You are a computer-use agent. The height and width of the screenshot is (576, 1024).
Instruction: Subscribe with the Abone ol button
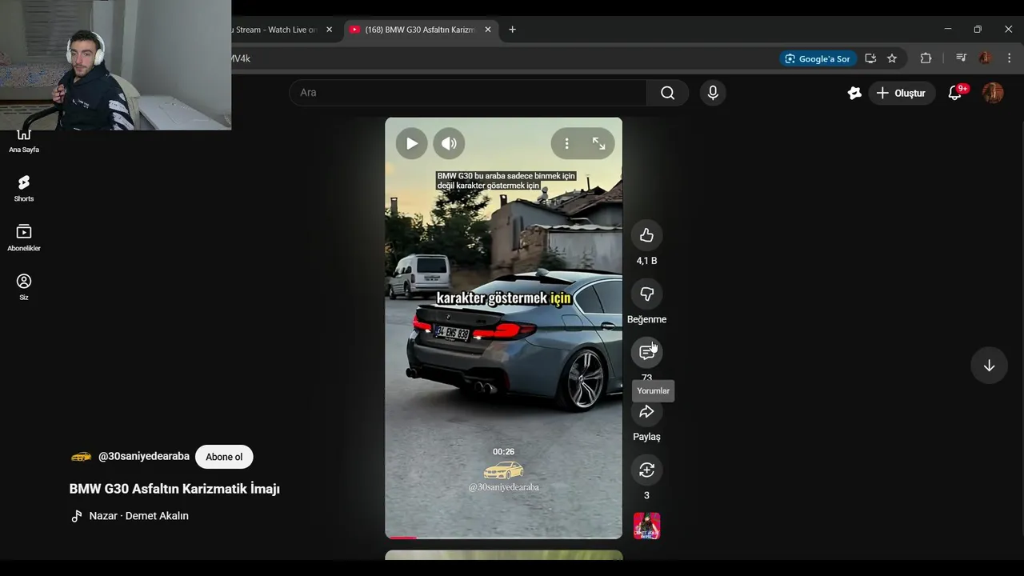224,457
